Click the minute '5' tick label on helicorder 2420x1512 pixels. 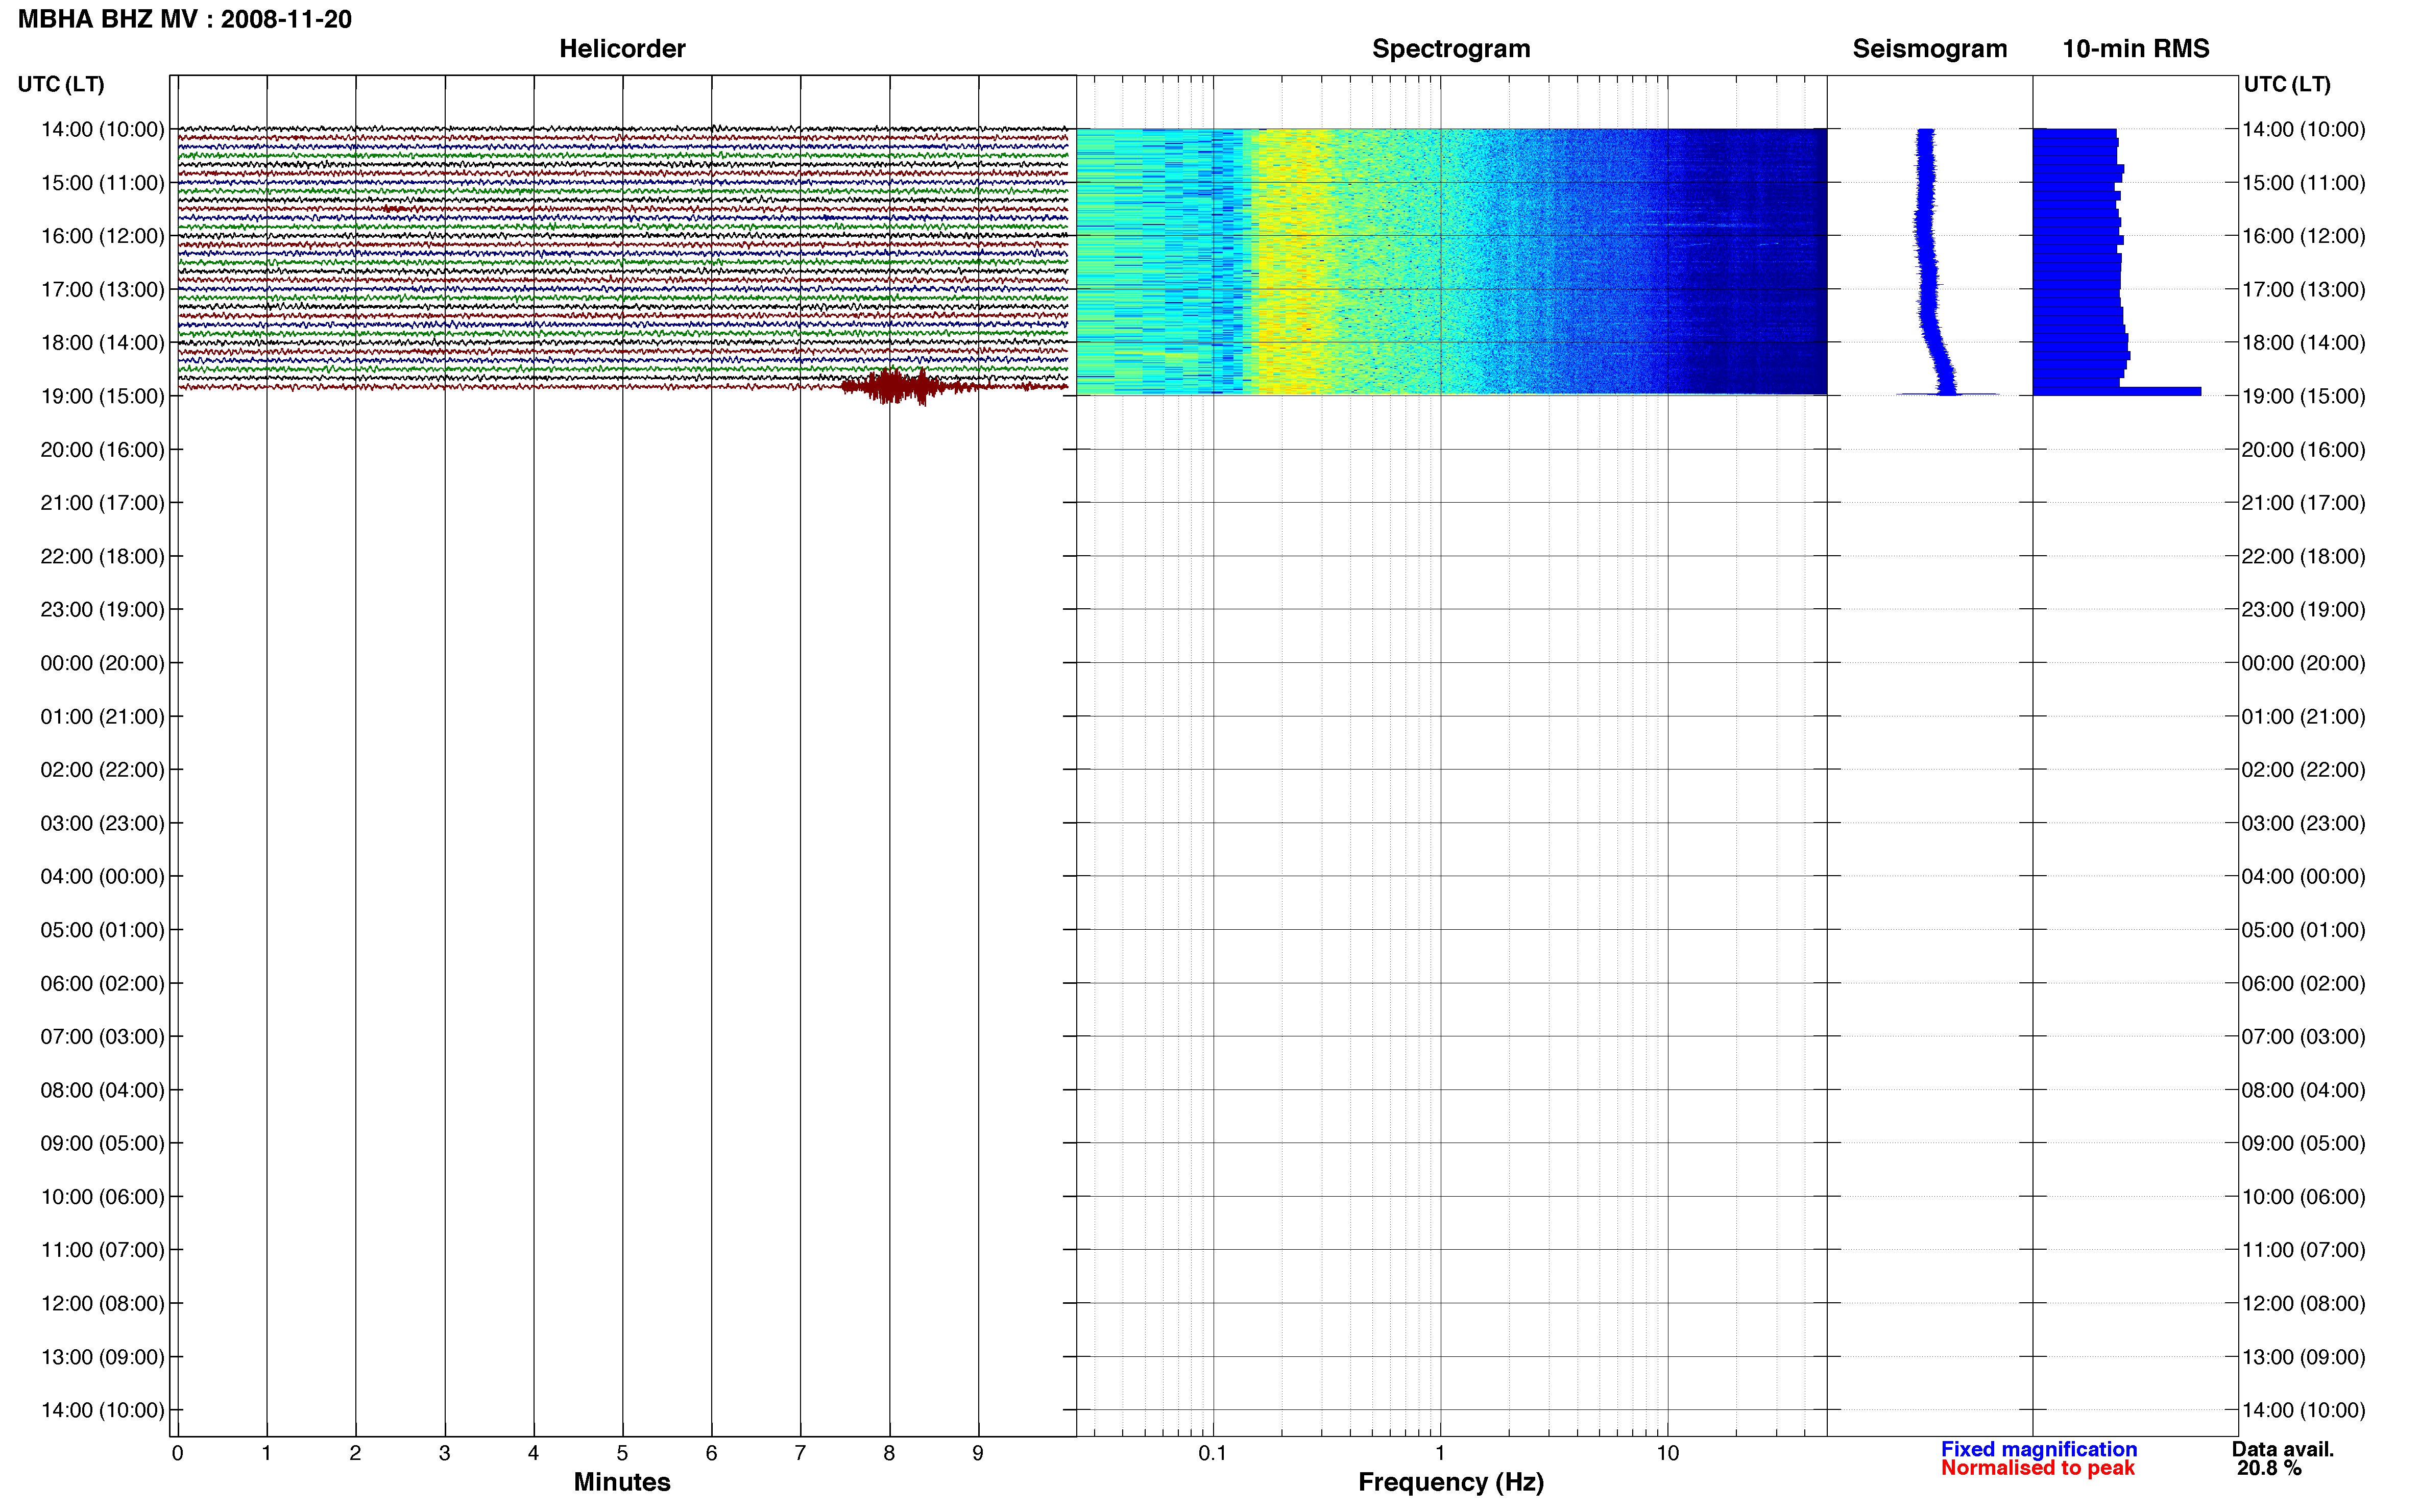[622, 1453]
